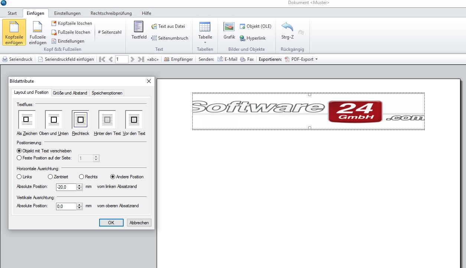Insert a Seitenumbruch
Image resolution: width=466 pixels, height=268 pixels.
pyautogui.click(x=170, y=38)
